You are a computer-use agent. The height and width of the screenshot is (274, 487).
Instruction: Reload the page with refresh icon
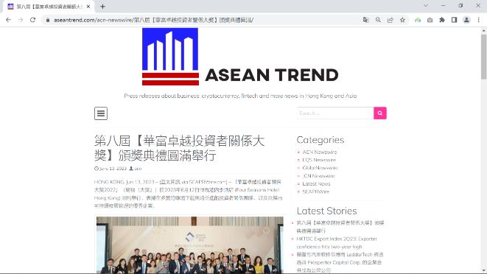32,20
